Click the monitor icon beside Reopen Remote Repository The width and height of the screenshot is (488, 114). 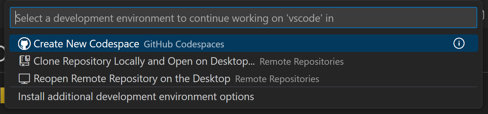click(24, 79)
